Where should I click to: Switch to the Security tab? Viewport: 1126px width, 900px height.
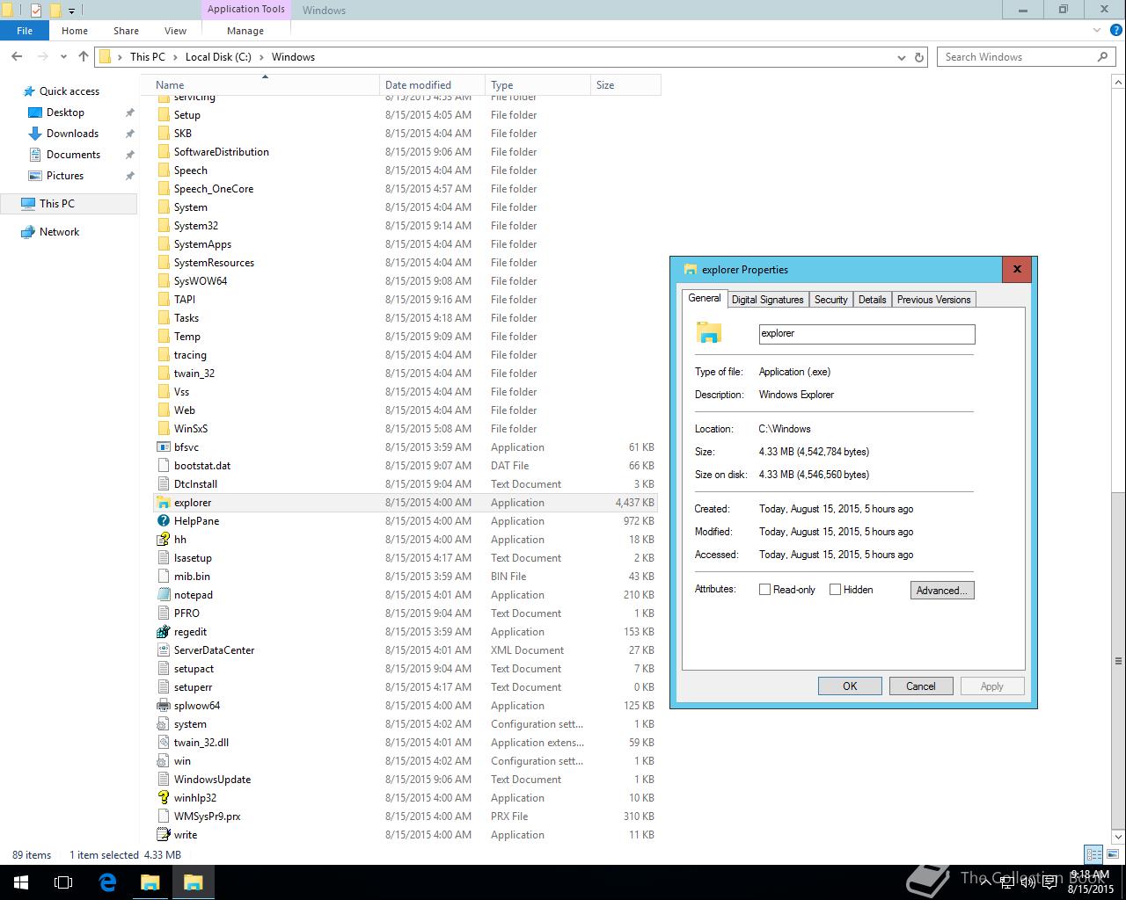pyautogui.click(x=830, y=300)
